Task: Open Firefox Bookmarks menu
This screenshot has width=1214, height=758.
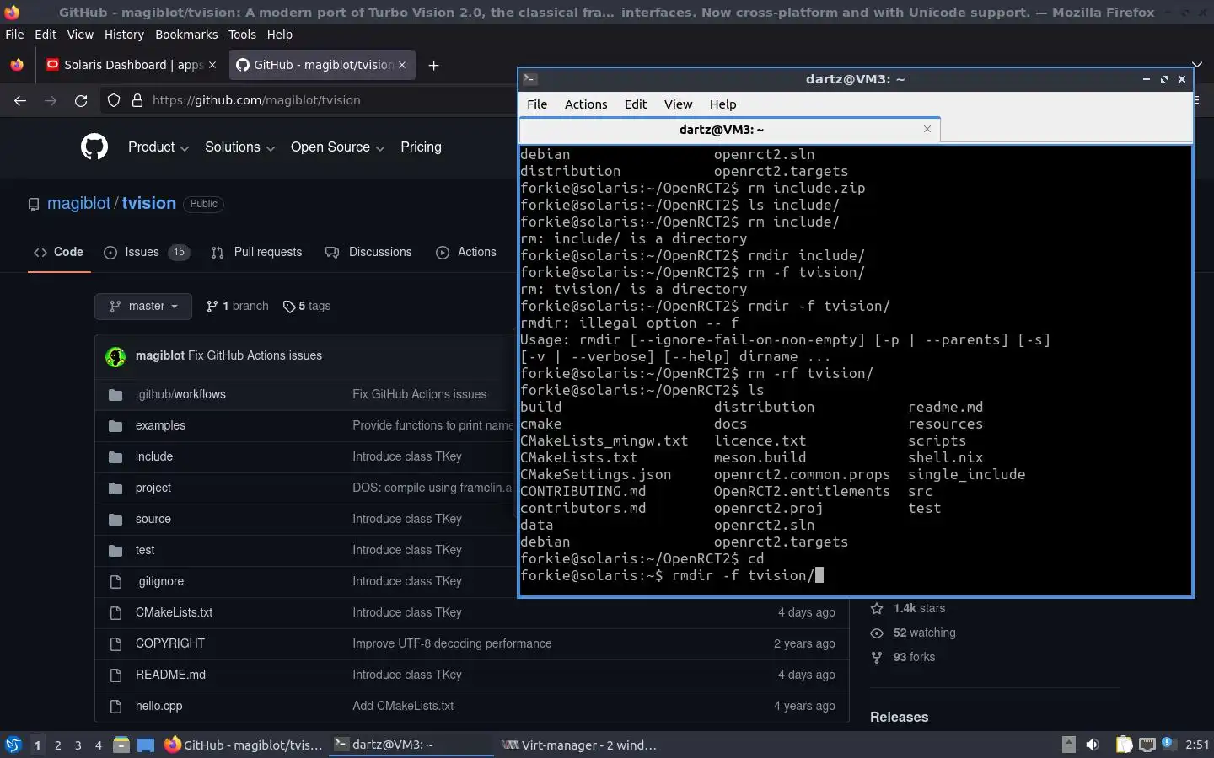Action: point(186,35)
